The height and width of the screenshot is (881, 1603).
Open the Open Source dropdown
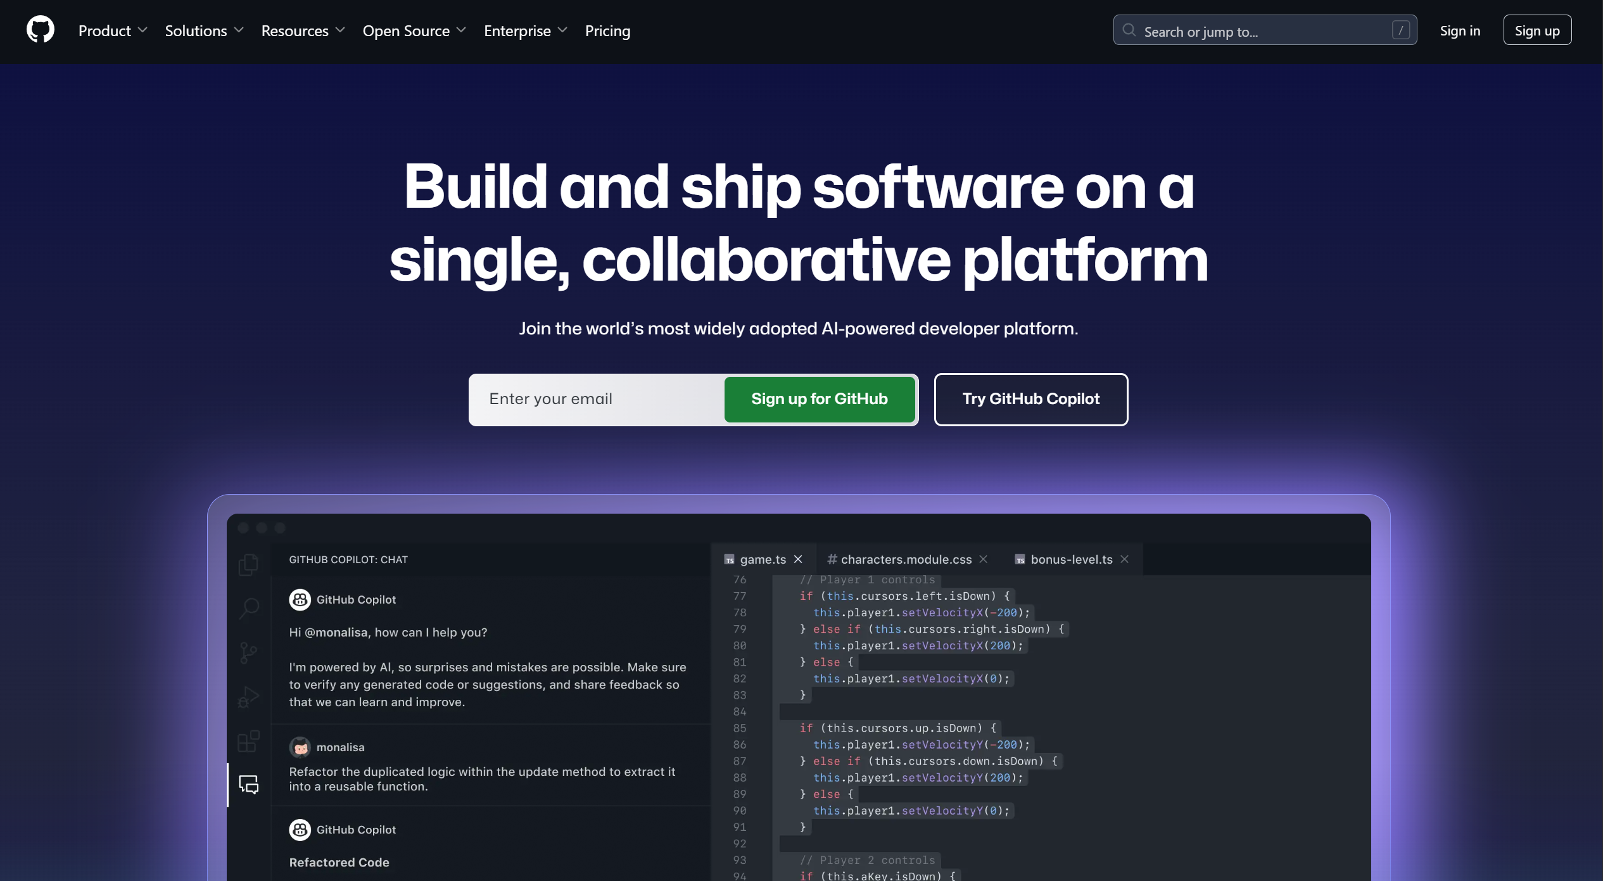point(414,30)
